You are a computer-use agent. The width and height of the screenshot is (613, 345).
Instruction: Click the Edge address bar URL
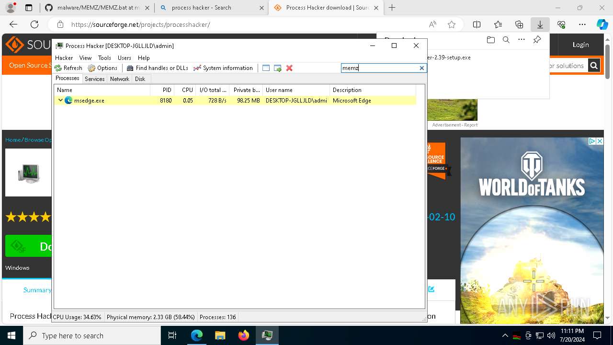[x=140, y=24]
